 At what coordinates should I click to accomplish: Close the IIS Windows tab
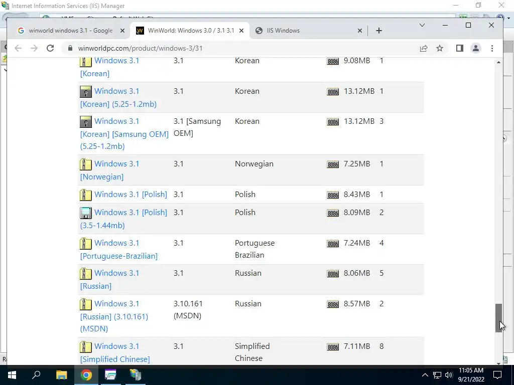coord(359,31)
